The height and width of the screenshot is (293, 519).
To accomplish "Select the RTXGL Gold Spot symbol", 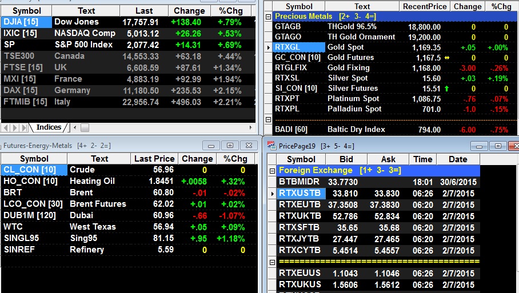I will [x=298, y=47].
